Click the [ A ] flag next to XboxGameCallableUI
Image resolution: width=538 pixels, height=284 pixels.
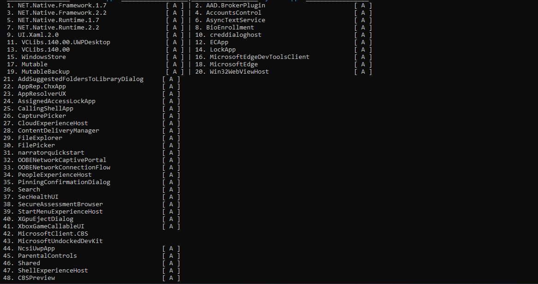(x=171, y=226)
